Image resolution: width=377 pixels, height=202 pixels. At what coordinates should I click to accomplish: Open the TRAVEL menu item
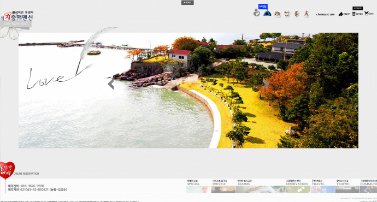point(323,187)
